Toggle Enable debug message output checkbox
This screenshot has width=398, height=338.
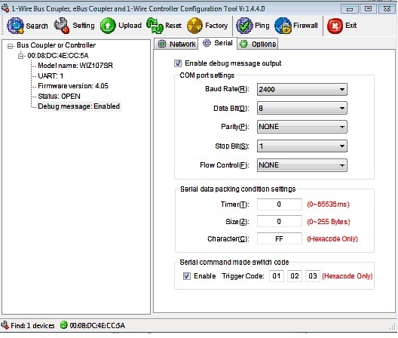coord(178,63)
